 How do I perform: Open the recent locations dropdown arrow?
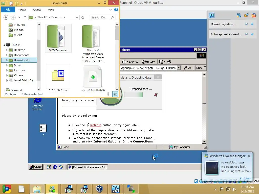(x=19, y=17)
